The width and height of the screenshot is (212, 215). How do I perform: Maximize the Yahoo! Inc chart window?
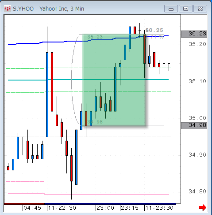pos(185,9)
